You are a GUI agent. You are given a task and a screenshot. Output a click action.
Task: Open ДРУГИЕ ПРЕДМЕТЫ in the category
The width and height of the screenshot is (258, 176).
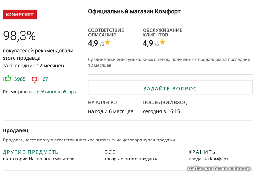pos(31,152)
